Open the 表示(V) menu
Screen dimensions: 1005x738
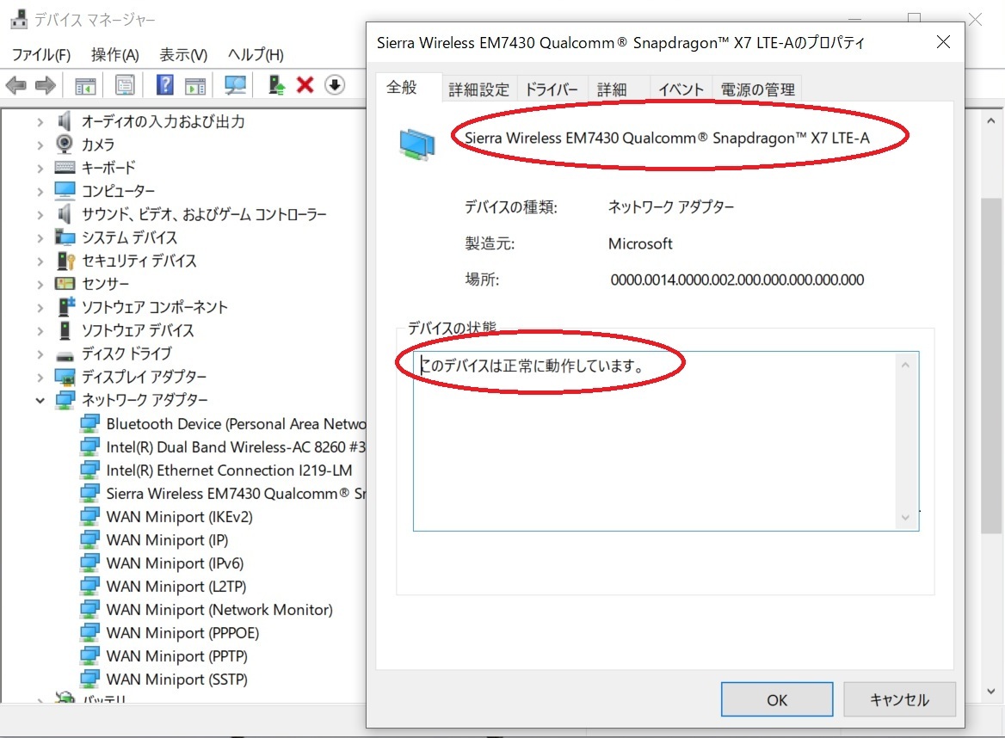[x=183, y=55]
